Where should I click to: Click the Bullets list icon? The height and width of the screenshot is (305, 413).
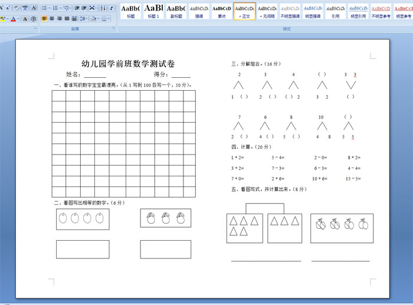[44, 8]
